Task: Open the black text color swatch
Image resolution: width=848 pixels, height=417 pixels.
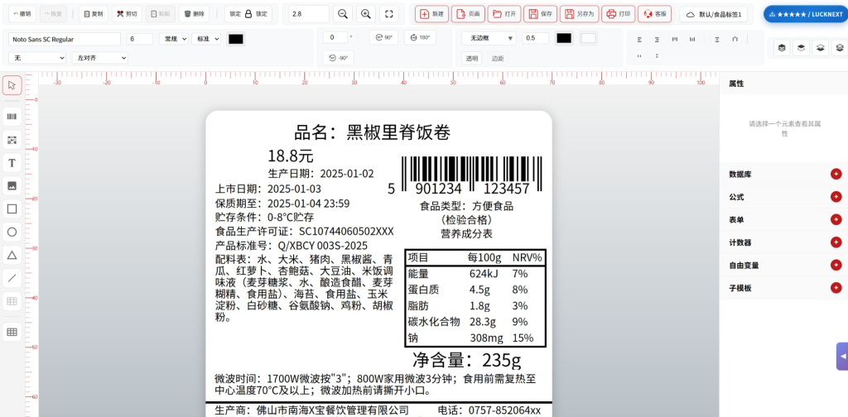Action: click(x=236, y=39)
